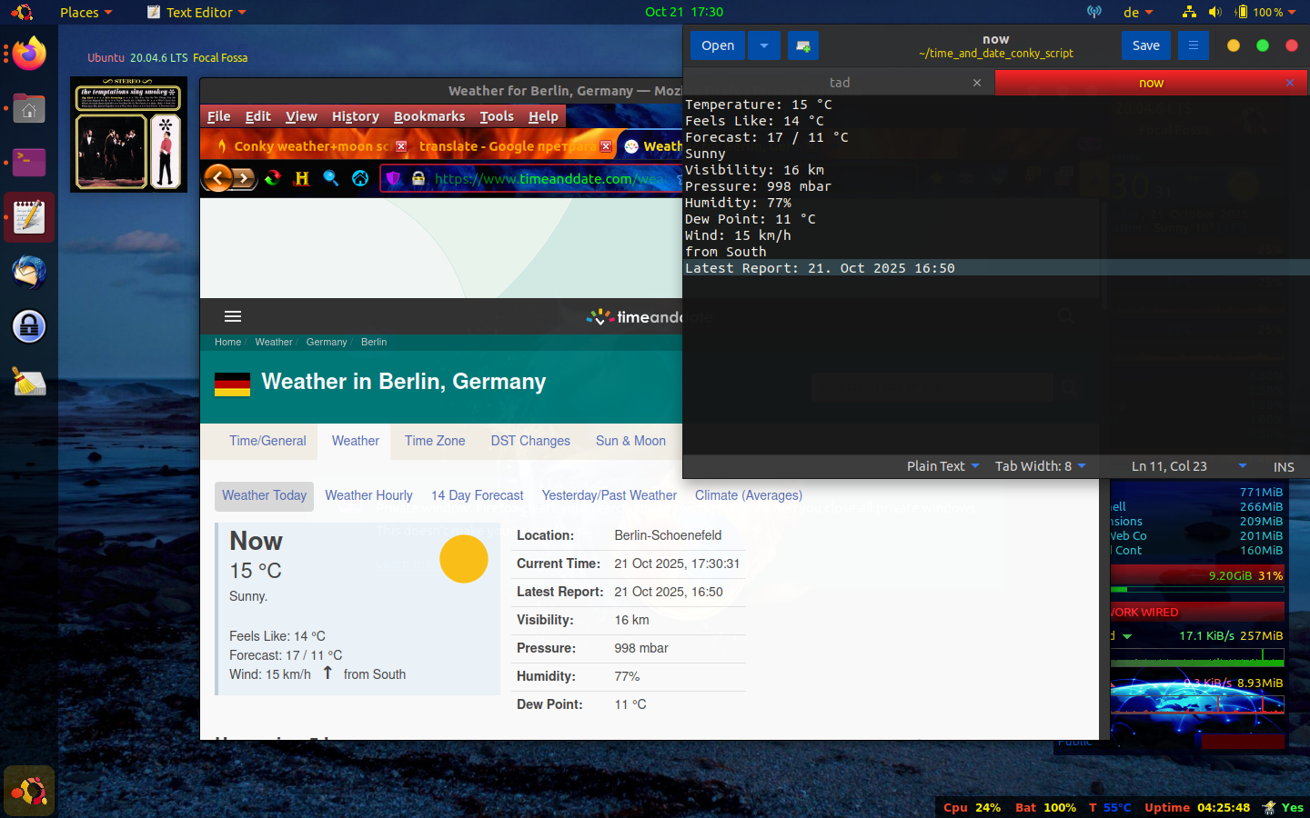The image size is (1310, 818).
Task: Click the INS overwrite toggle in status bar
Action: pyautogui.click(x=1284, y=466)
